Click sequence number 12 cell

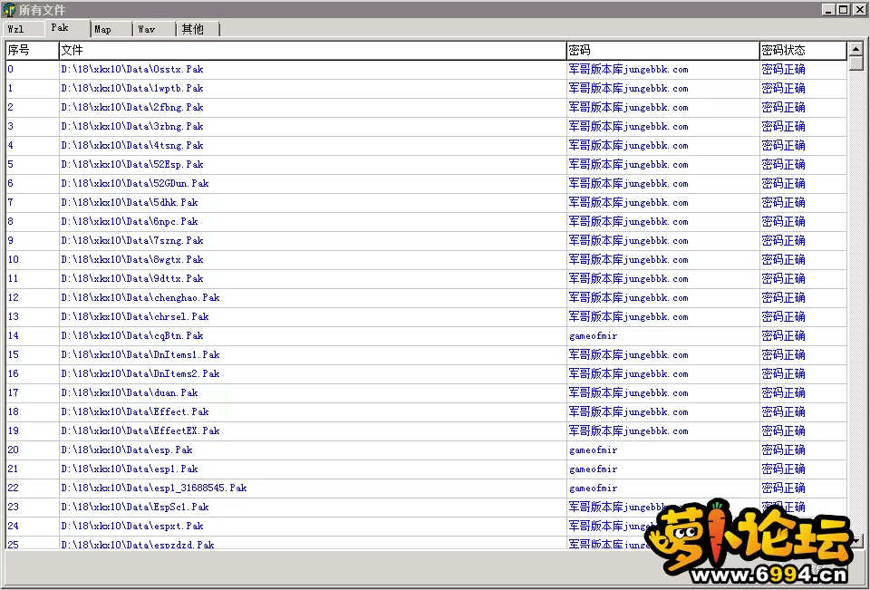(x=33, y=297)
